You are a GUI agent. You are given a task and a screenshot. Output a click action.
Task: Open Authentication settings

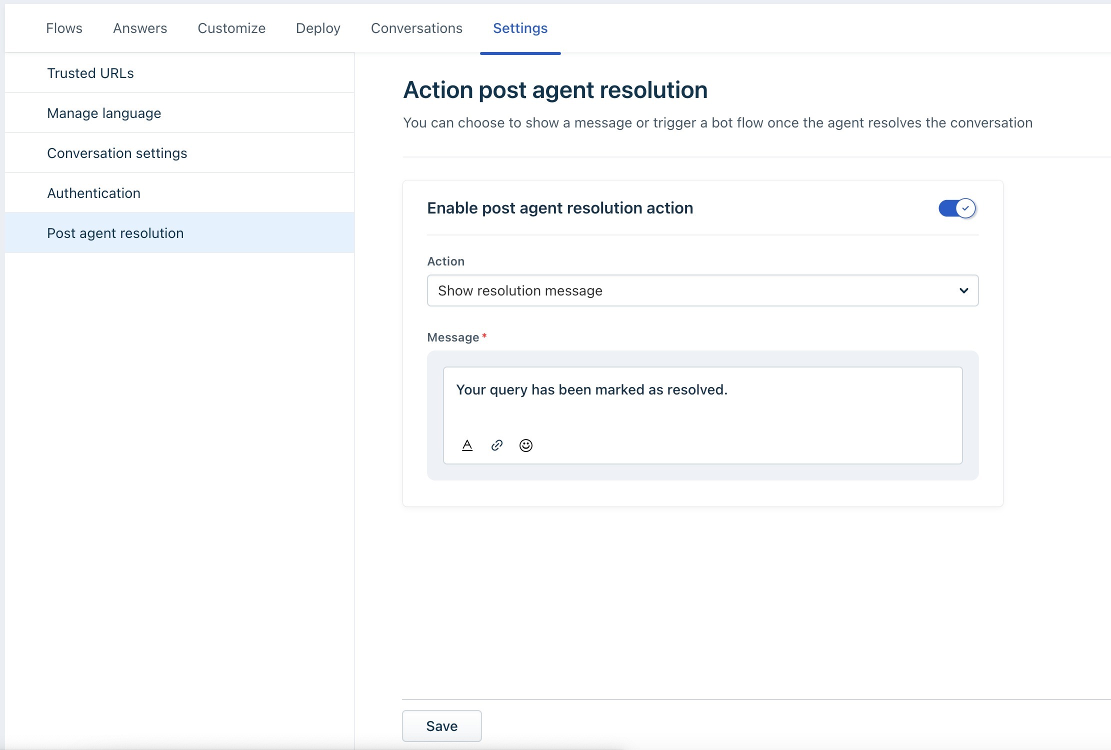pyautogui.click(x=179, y=193)
